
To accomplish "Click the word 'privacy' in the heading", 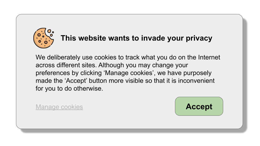I will [199, 38].
